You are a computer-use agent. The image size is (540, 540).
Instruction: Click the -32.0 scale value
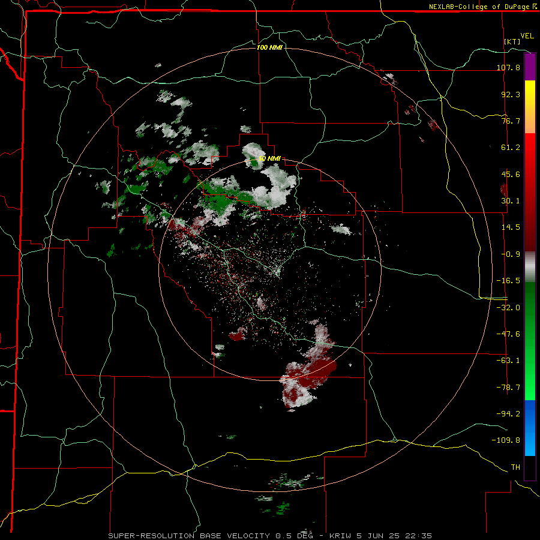pos(508,308)
